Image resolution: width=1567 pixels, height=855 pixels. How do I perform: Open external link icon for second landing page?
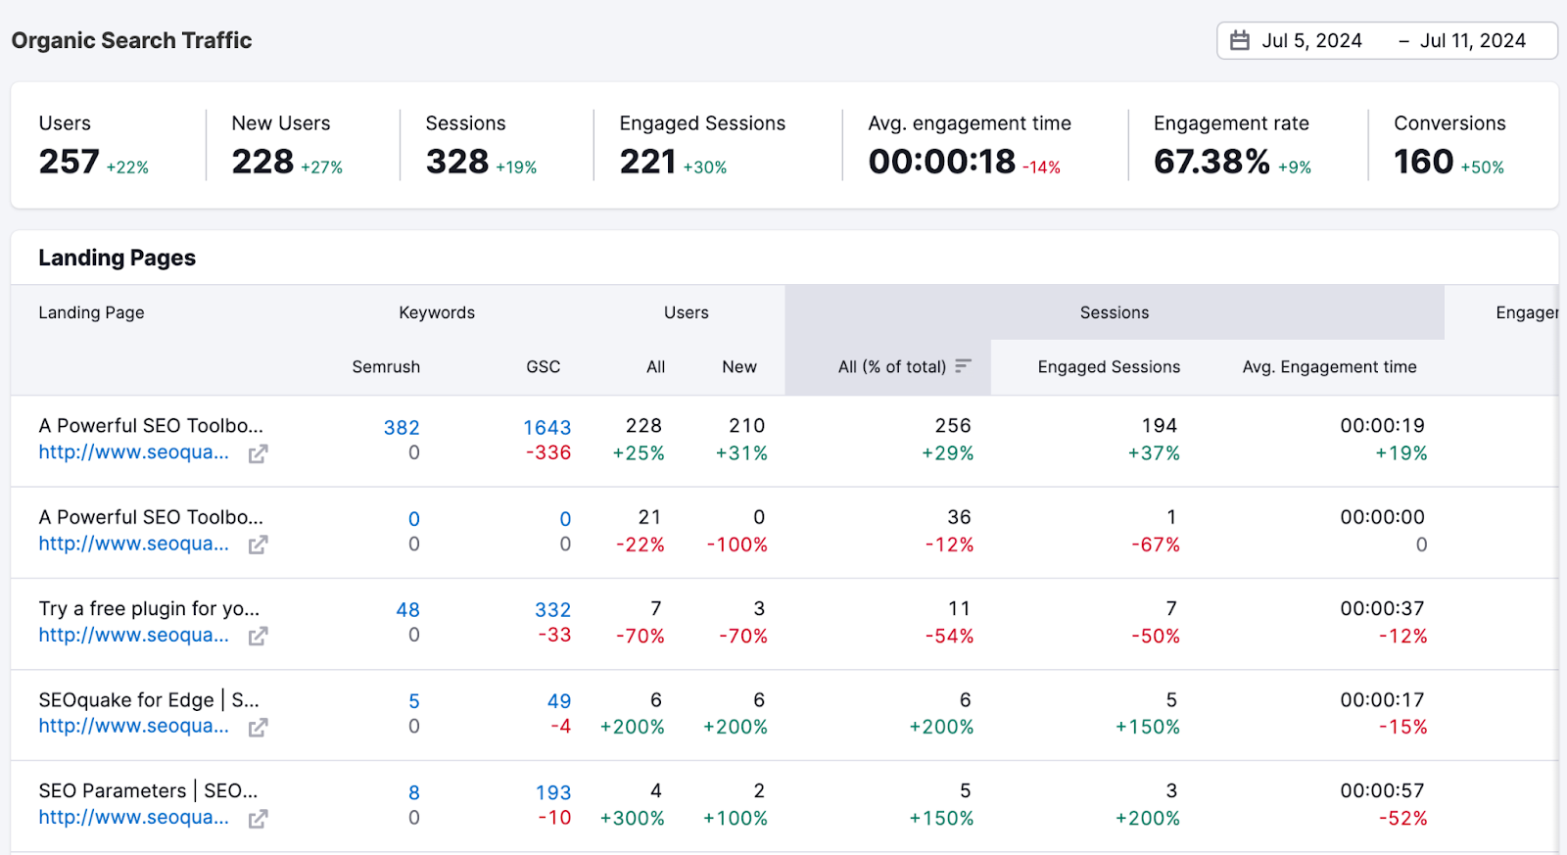[x=258, y=545]
